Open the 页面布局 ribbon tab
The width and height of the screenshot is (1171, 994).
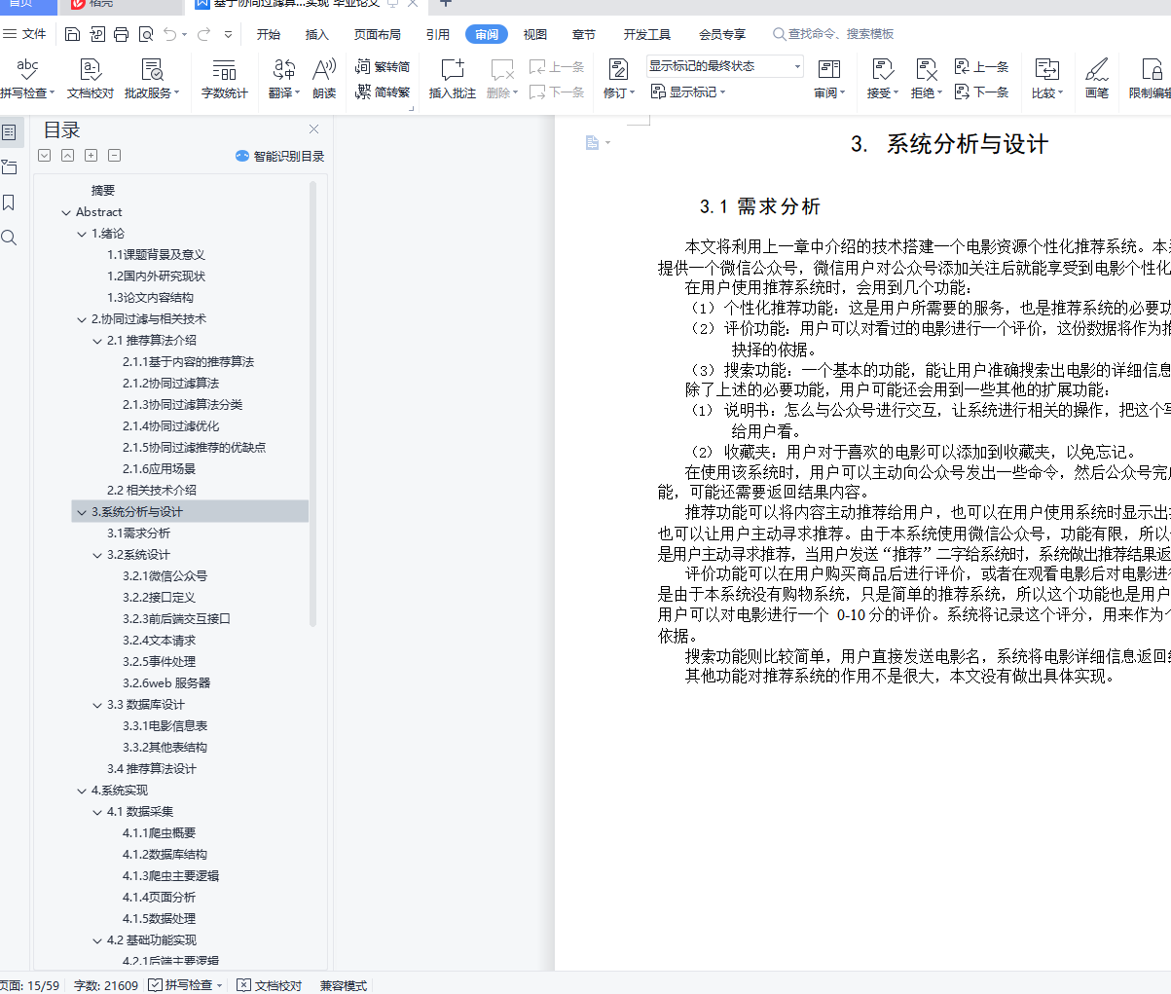[378, 34]
